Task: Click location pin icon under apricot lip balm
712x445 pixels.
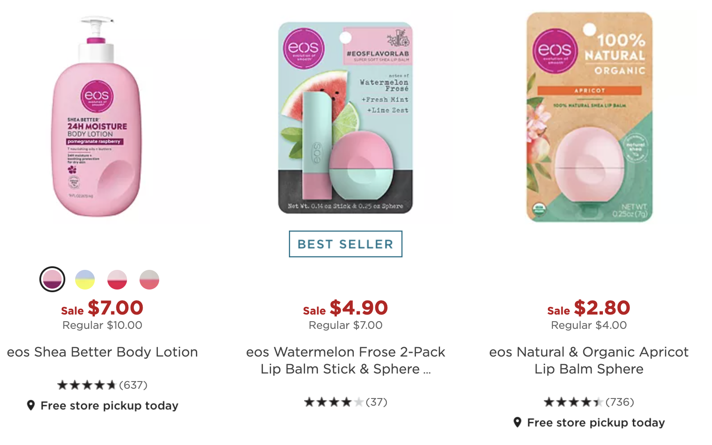Action: pos(517,422)
